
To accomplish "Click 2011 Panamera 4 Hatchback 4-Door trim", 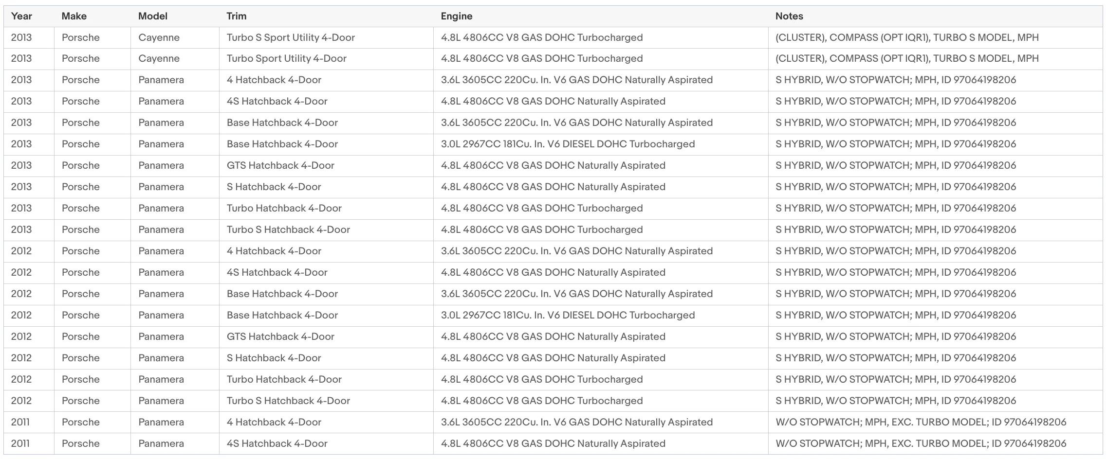I will (274, 422).
